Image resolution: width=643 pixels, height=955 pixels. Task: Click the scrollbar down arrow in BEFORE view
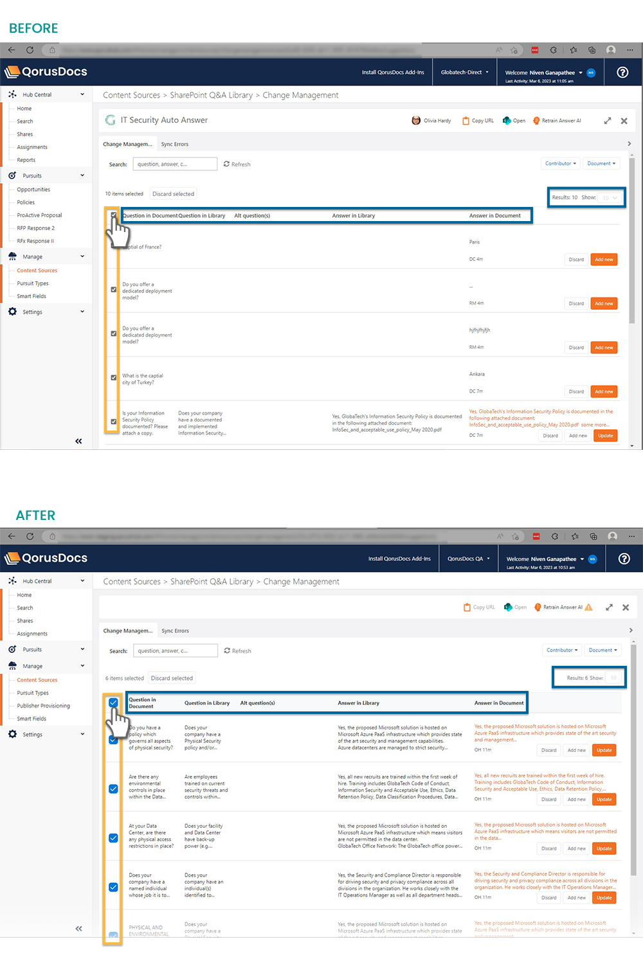point(632,445)
